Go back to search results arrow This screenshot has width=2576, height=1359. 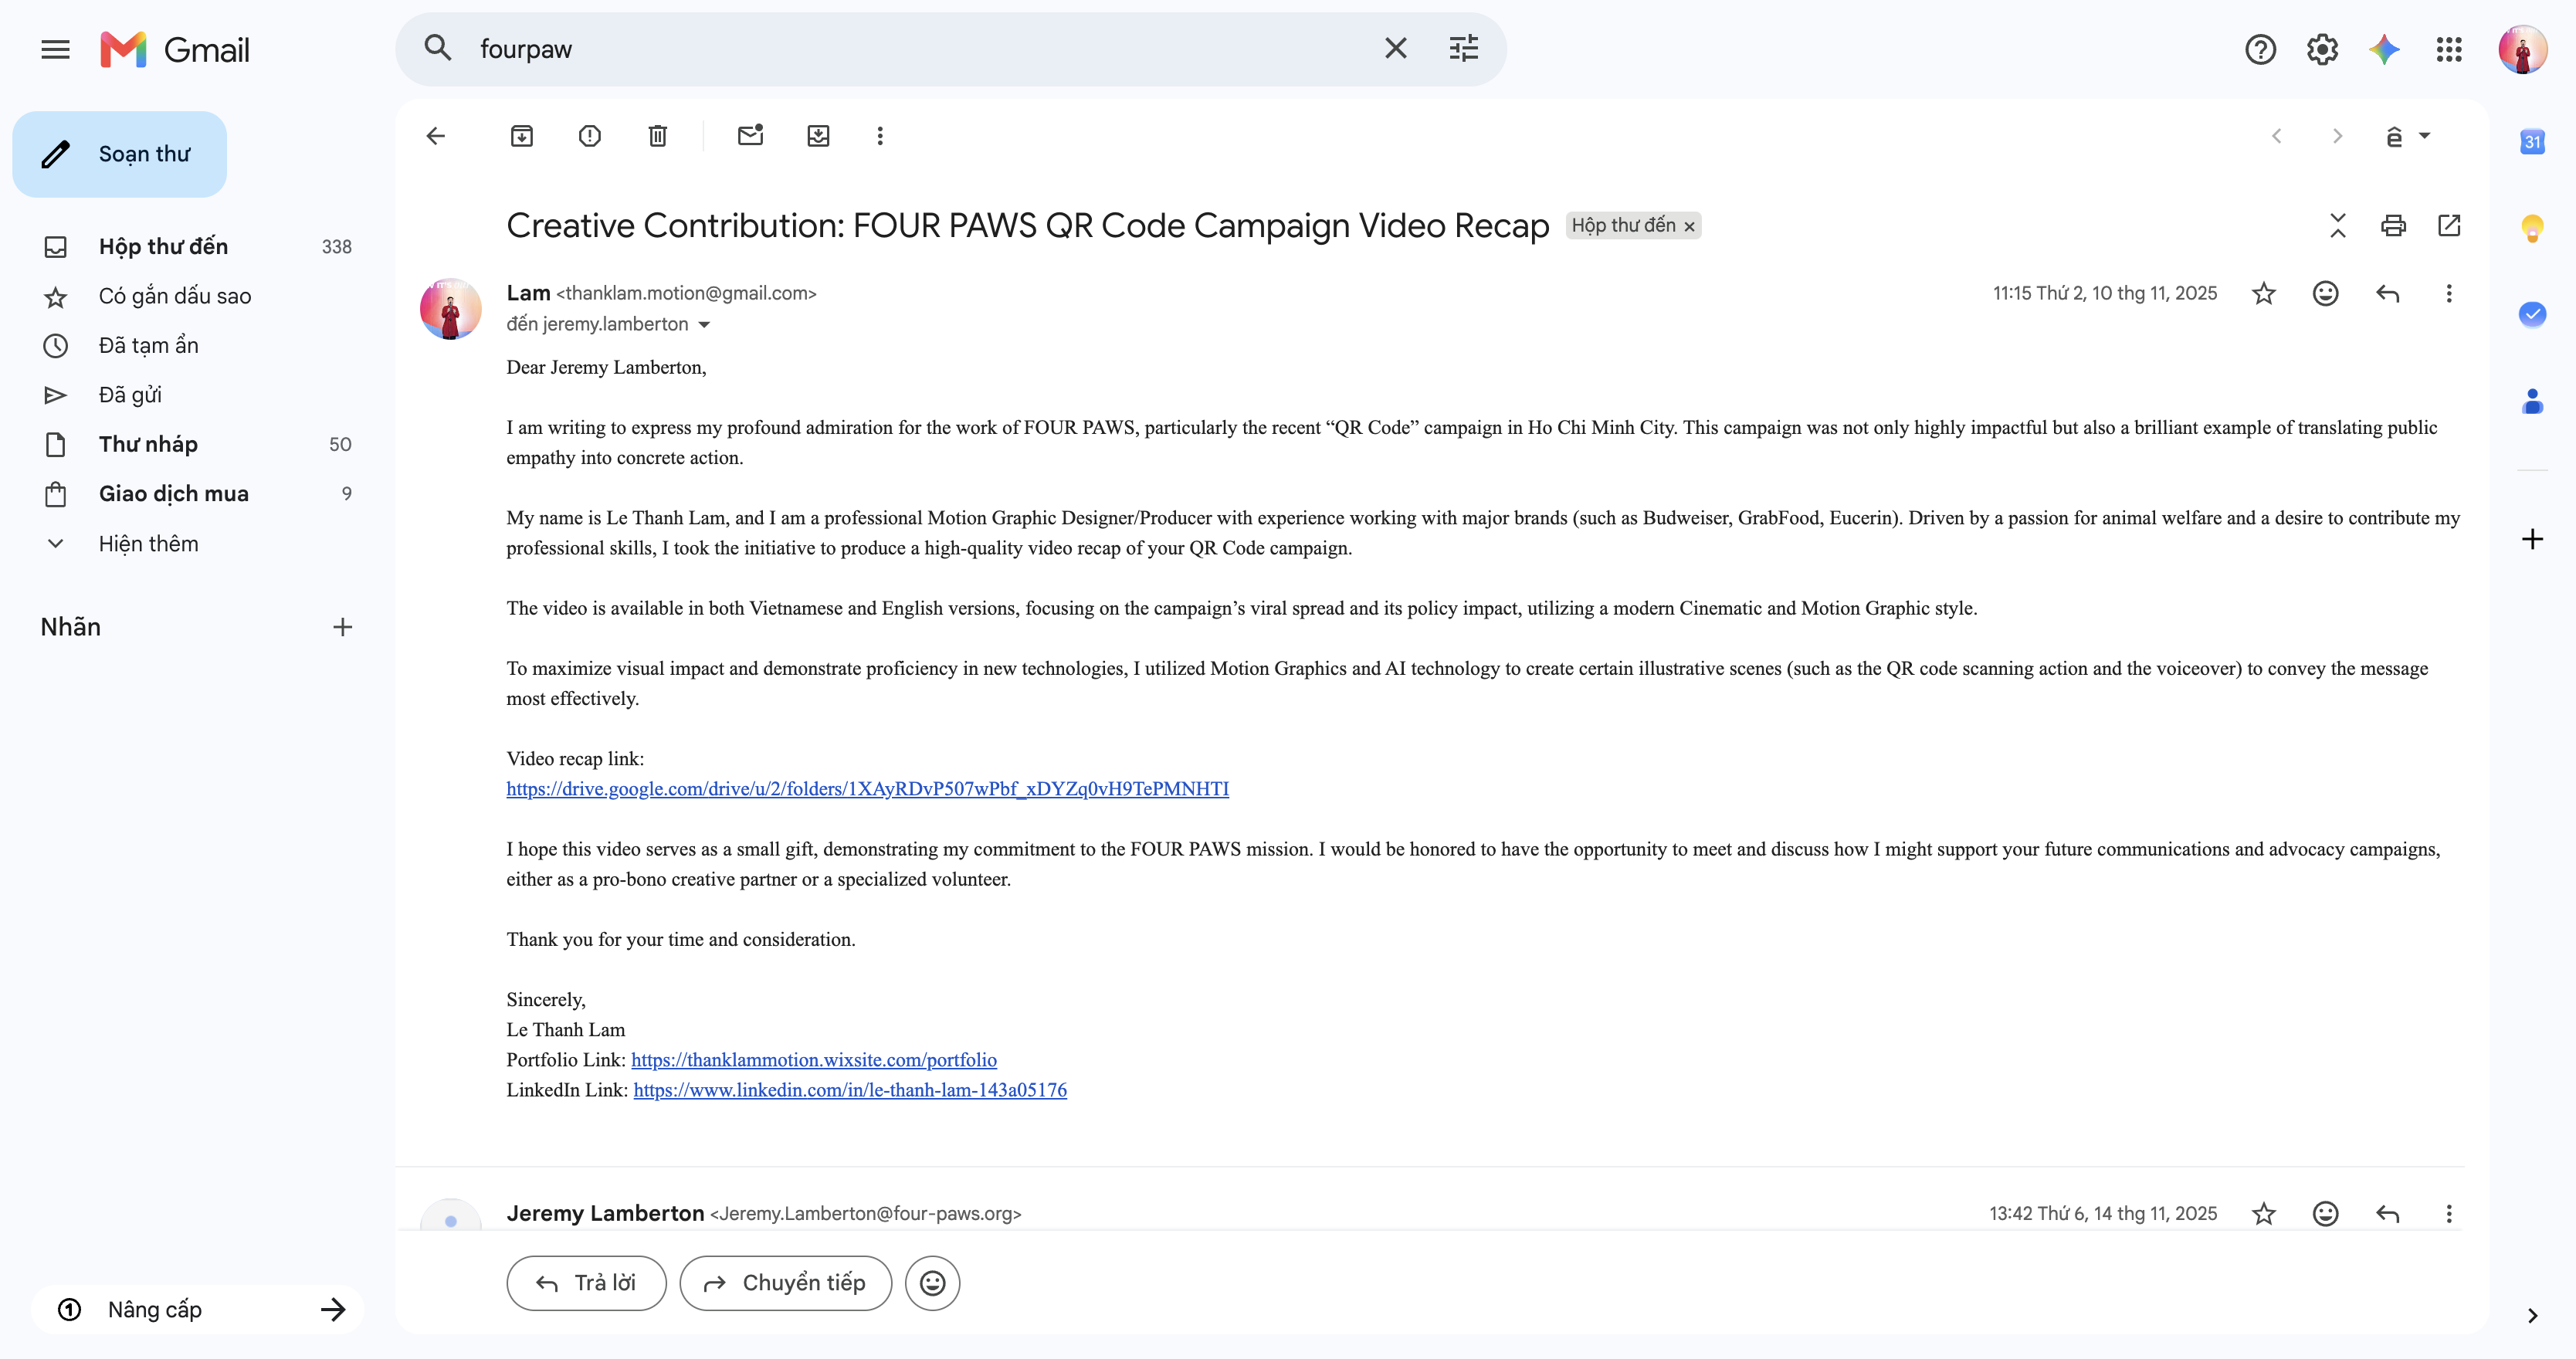point(436,136)
